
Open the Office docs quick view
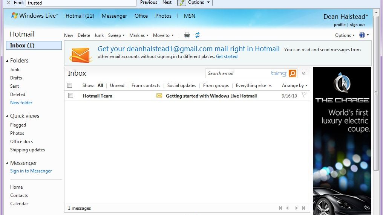pyautogui.click(x=21, y=142)
